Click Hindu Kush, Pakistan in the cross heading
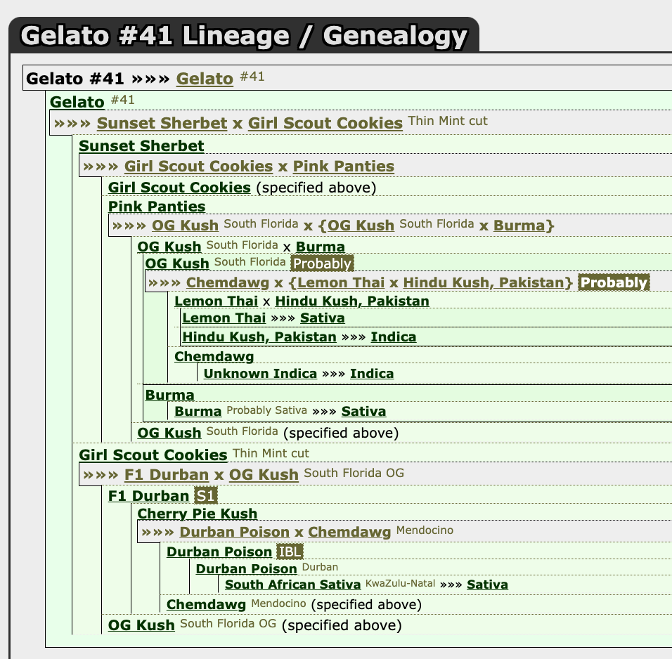Screen dimensions: 672x659 352,301
